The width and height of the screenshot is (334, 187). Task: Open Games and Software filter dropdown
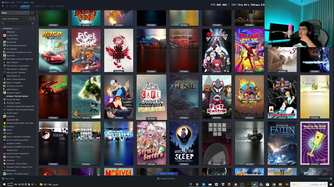click(x=15, y=19)
